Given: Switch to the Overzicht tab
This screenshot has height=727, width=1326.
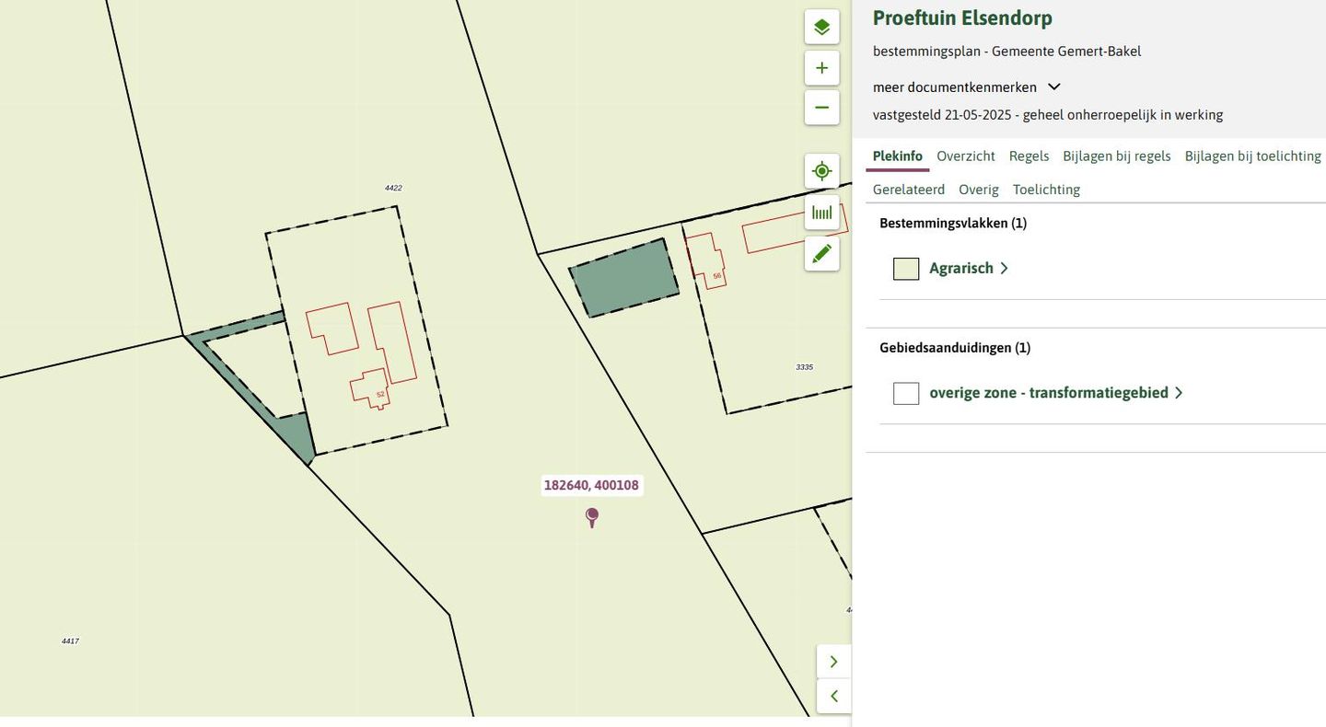Looking at the screenshot, I should click(x=965, y=156).
